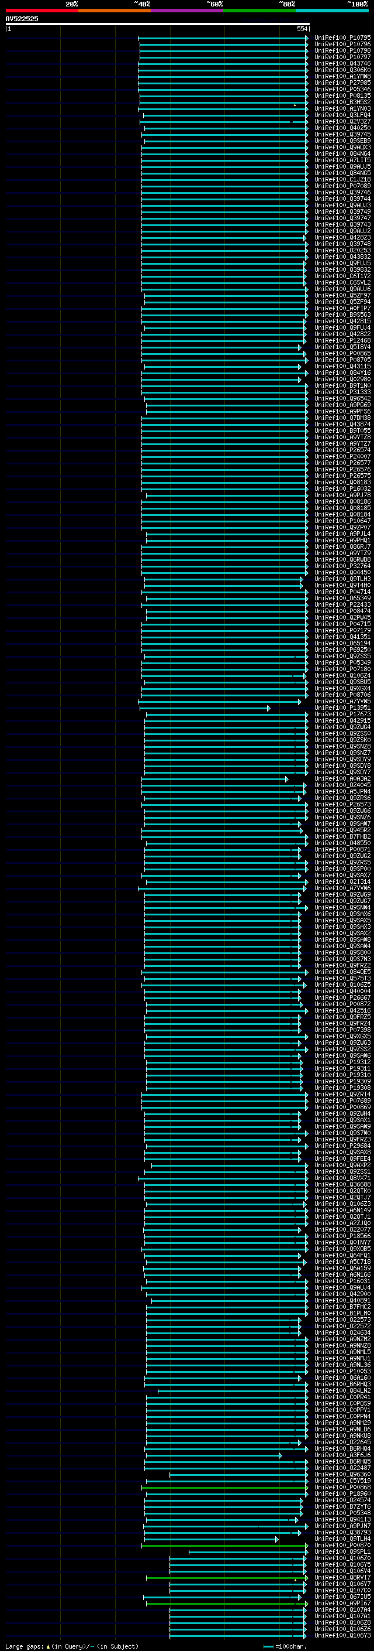Select hit label UniRef100_P27985

pos(342,83)
